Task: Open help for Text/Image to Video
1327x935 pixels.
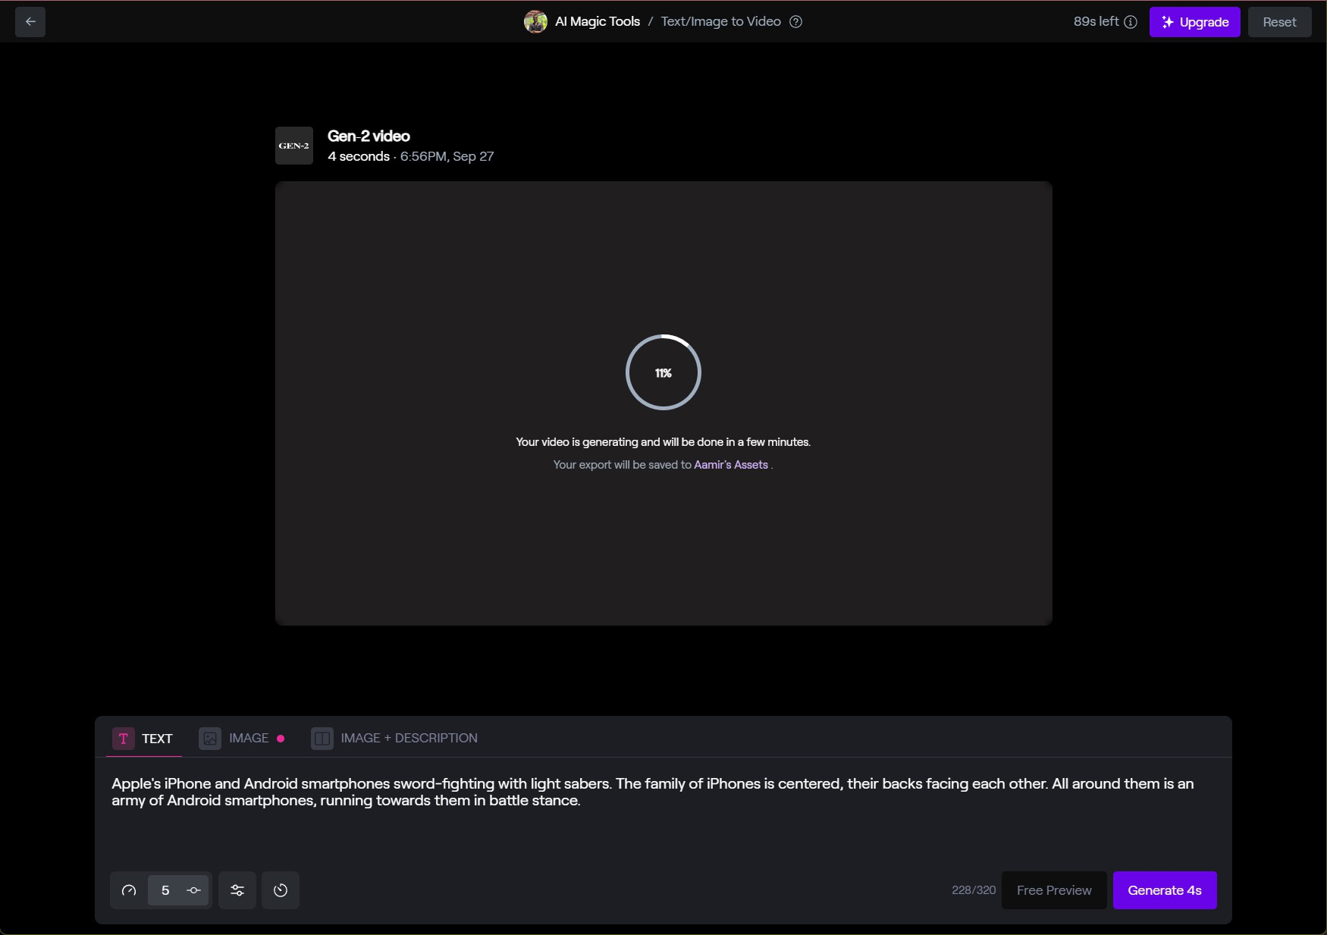Action: pos(795,22)
